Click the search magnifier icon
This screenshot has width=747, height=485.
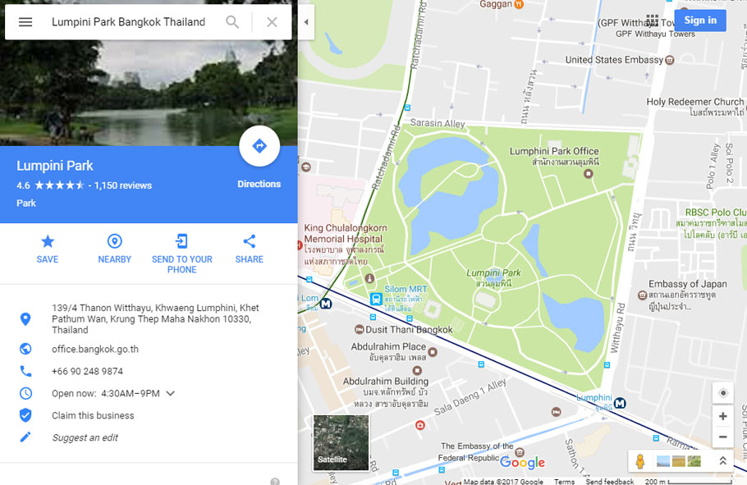pyautogui.click(x=232, y=22)
